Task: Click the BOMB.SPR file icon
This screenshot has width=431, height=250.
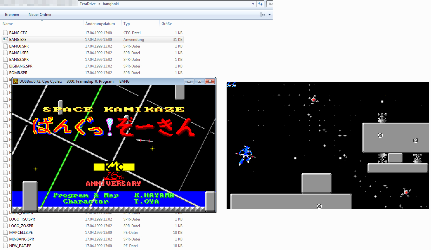Action: coord(5,73)
